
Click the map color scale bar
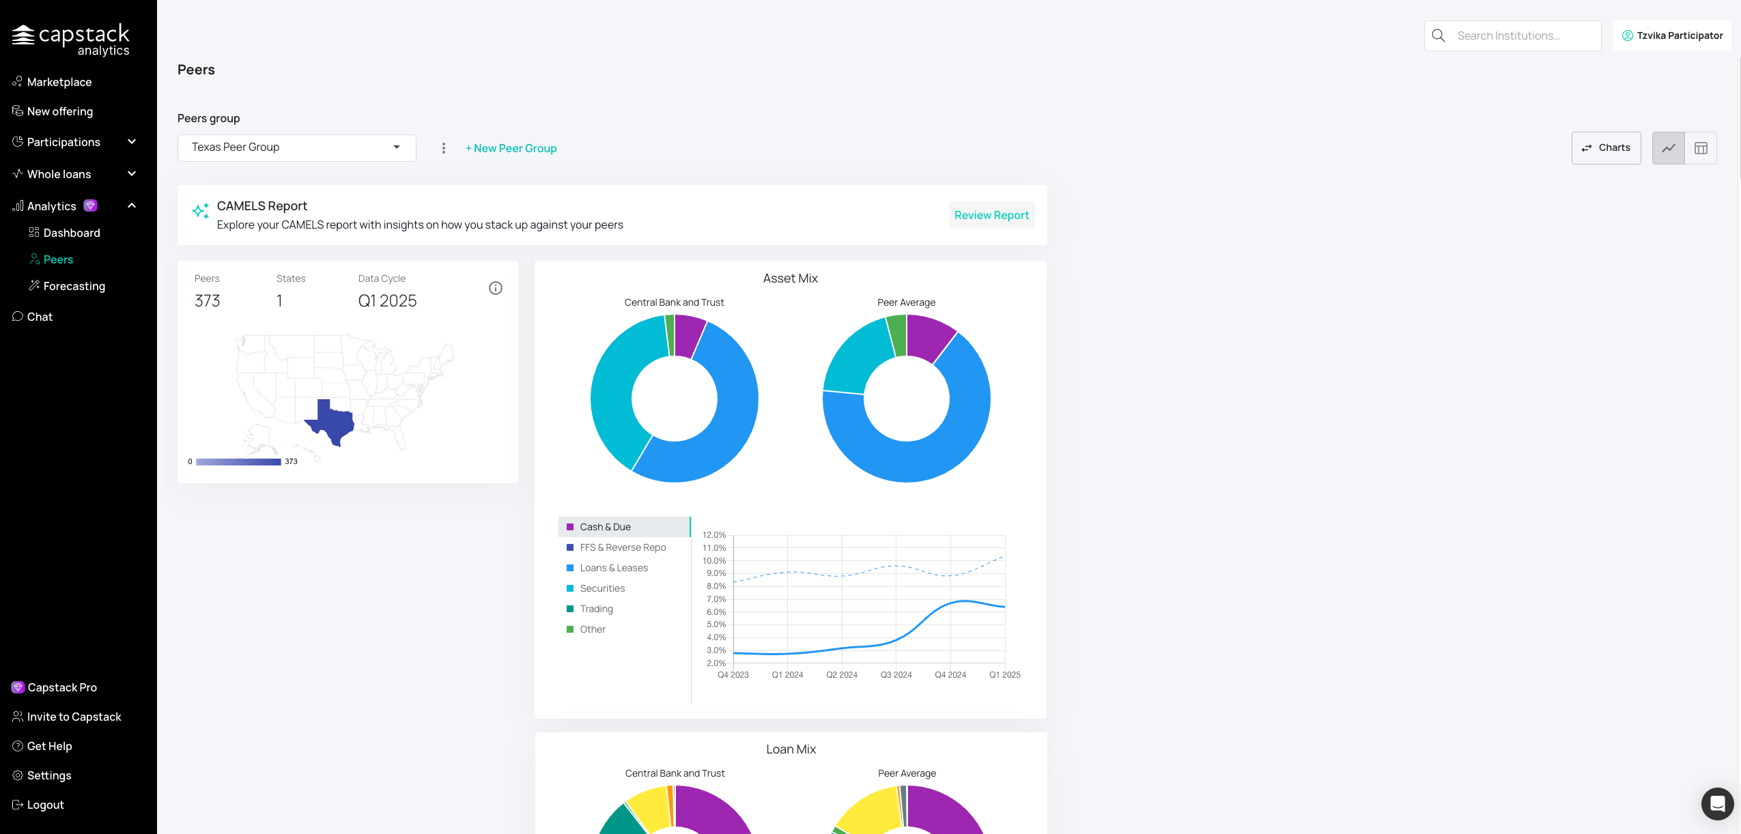(238, 462)
